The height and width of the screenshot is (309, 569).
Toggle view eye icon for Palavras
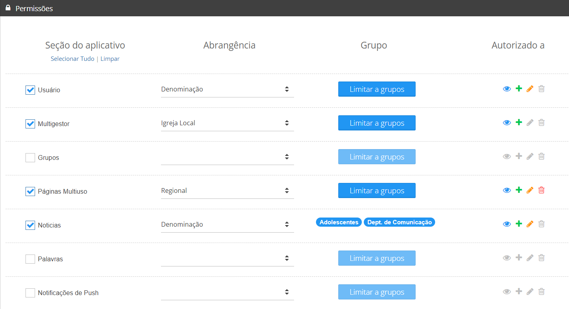507,258
